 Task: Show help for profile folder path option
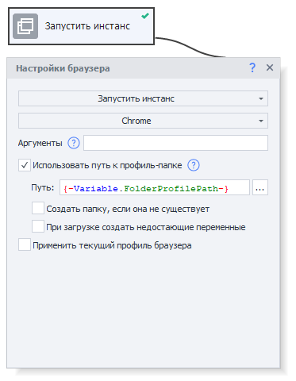pyautogui.click(x=194, y=165)
